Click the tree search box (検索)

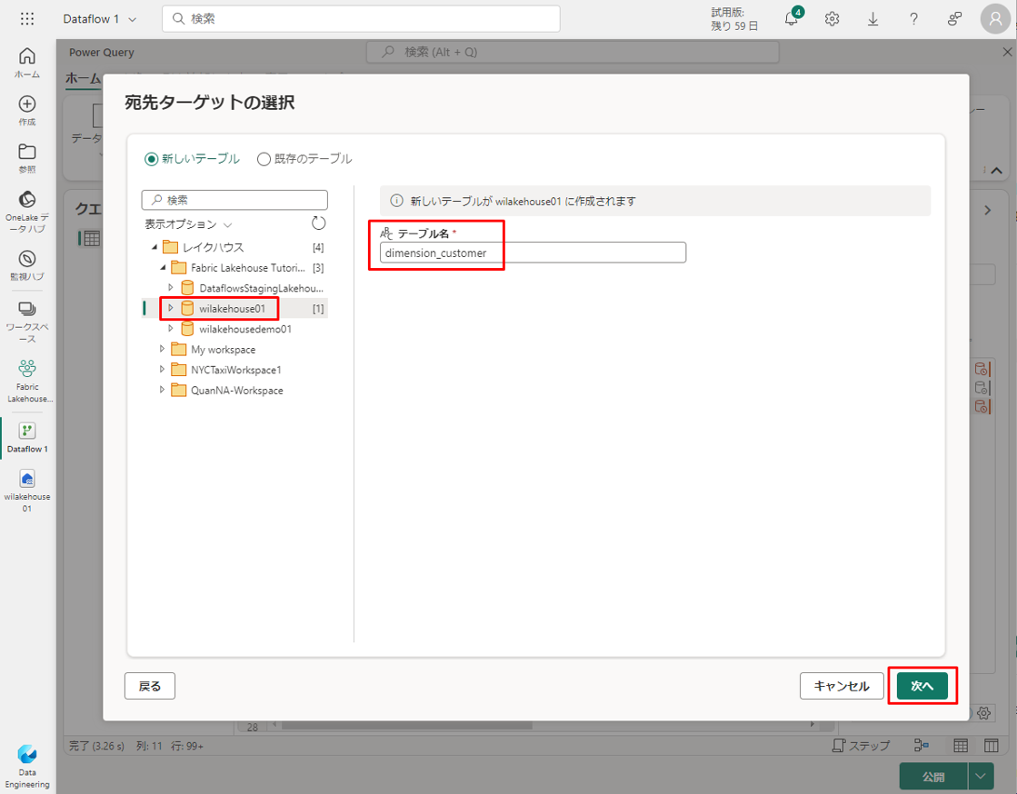234,200
